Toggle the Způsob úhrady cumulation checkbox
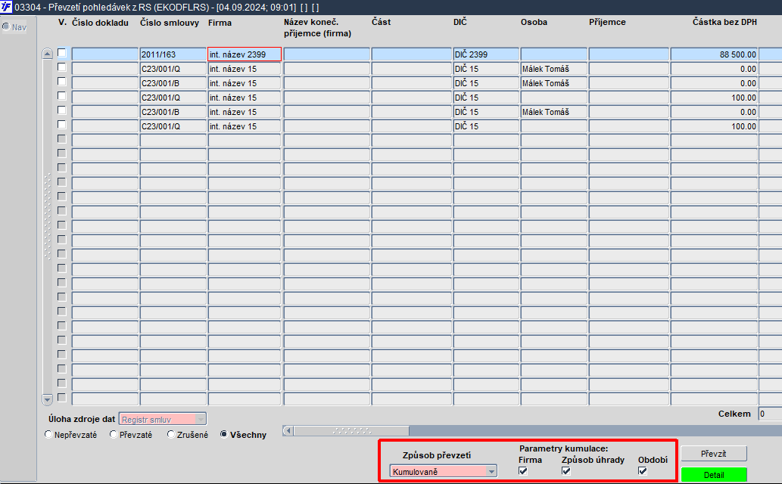 (566, 471)
